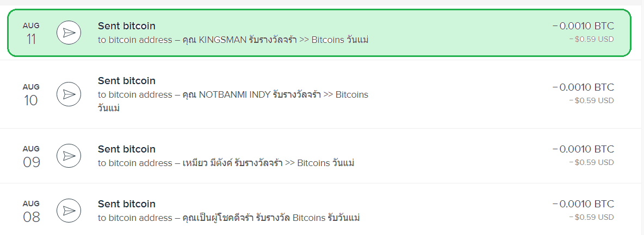Screen dimensions: 644x235
Task: Click the AUG 11 date label
Action: (x=31, y=33)
